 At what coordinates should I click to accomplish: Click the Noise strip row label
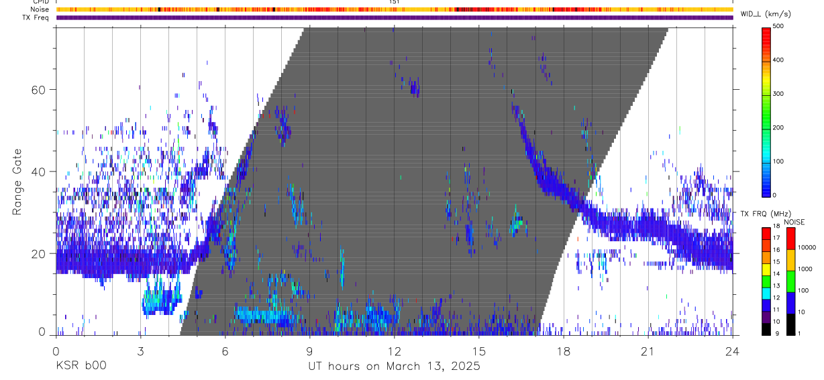pos(40,9)
